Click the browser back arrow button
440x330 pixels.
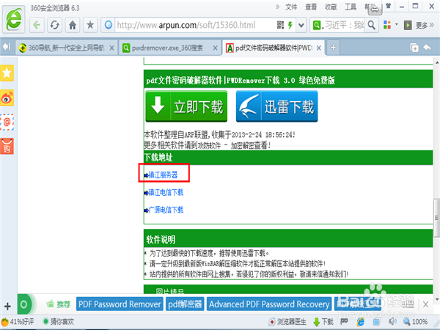coord(37,25)
